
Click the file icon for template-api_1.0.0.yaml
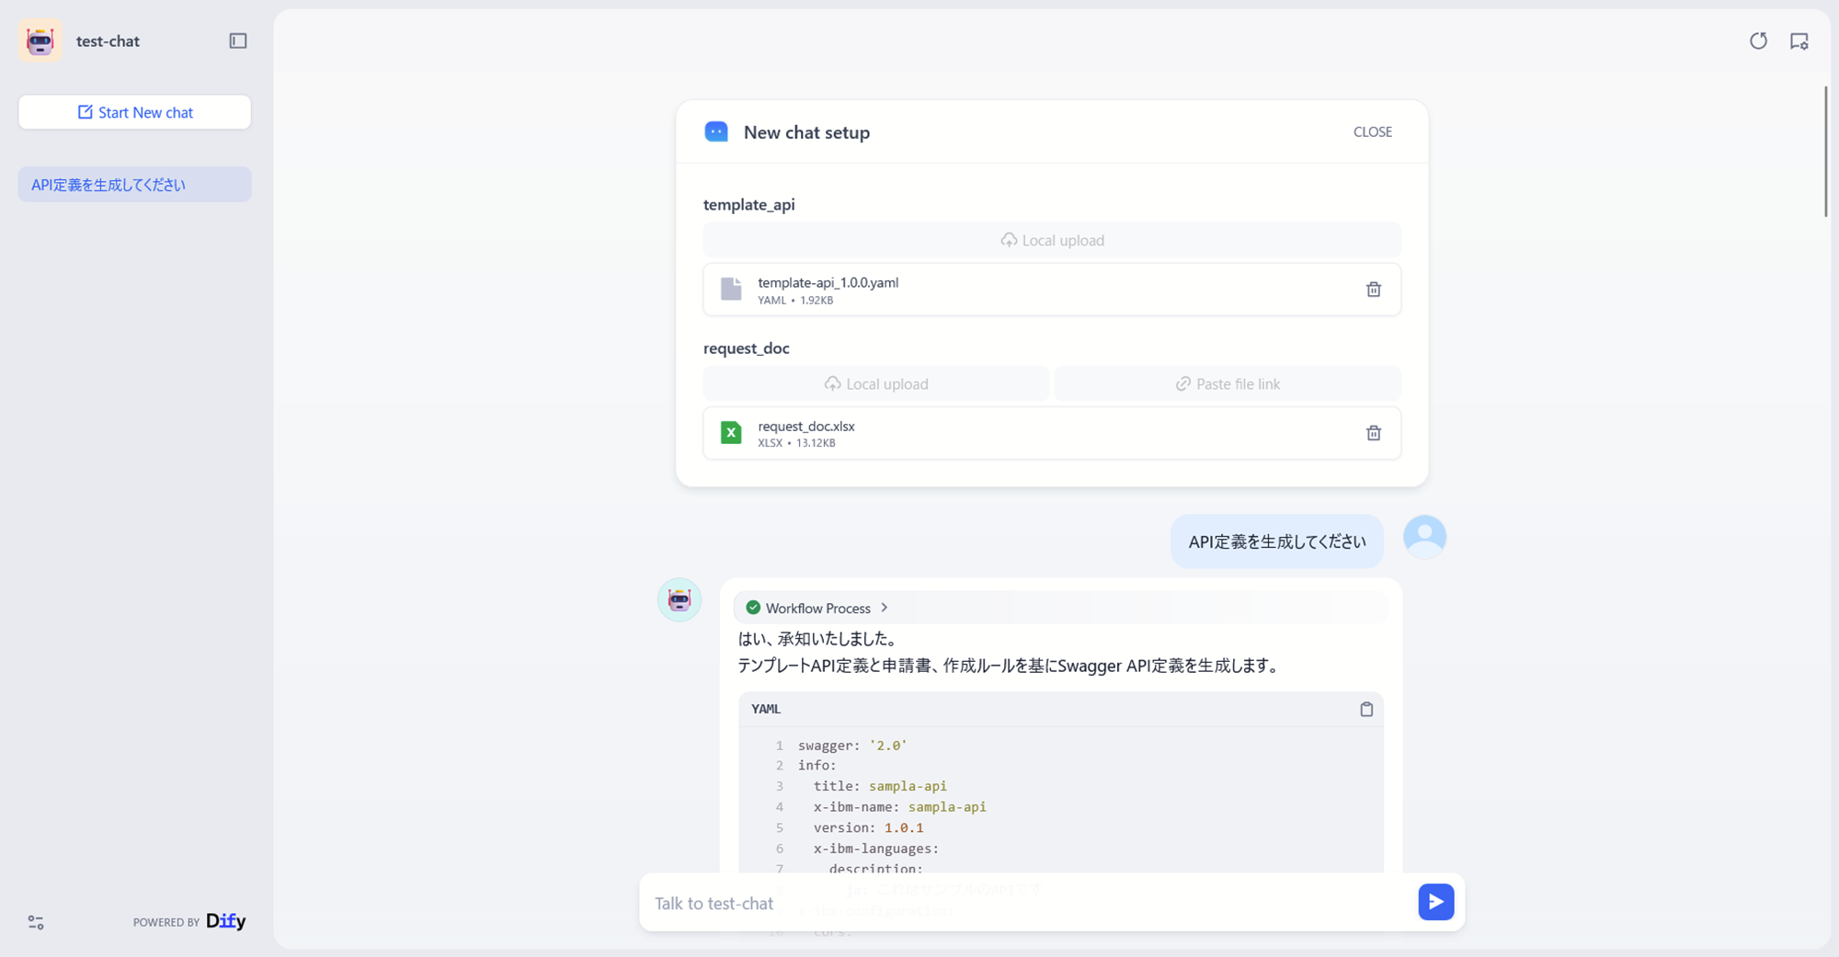point(731,289)
